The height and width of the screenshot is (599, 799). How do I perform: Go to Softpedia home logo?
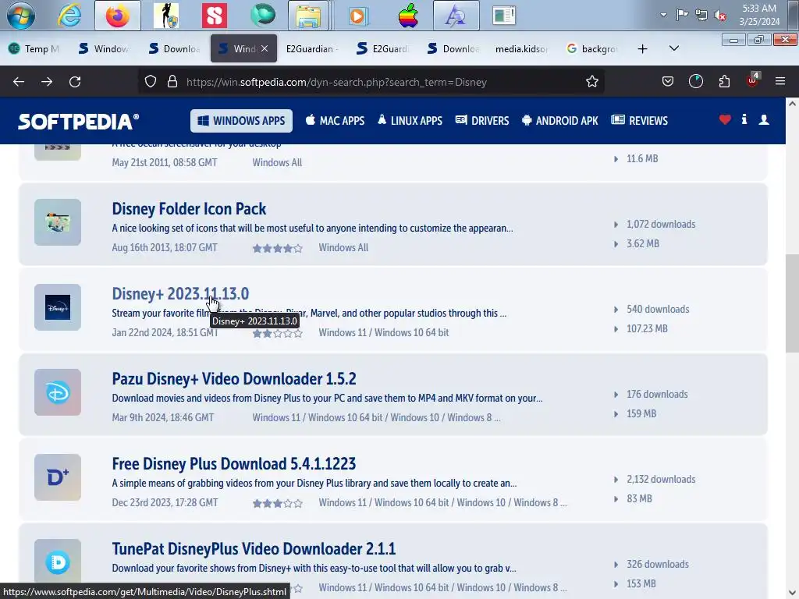(x=79, y=121)
